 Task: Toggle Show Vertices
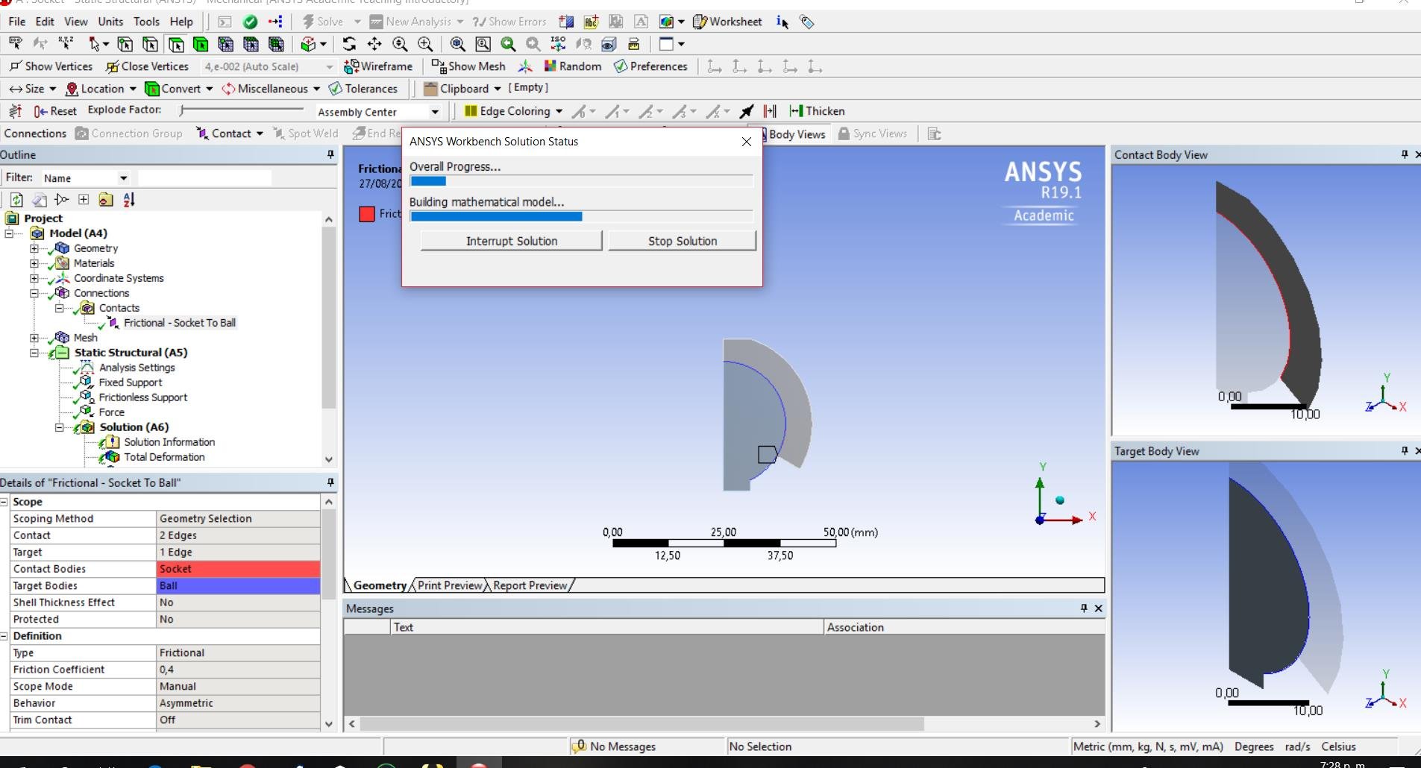(51, 66)
